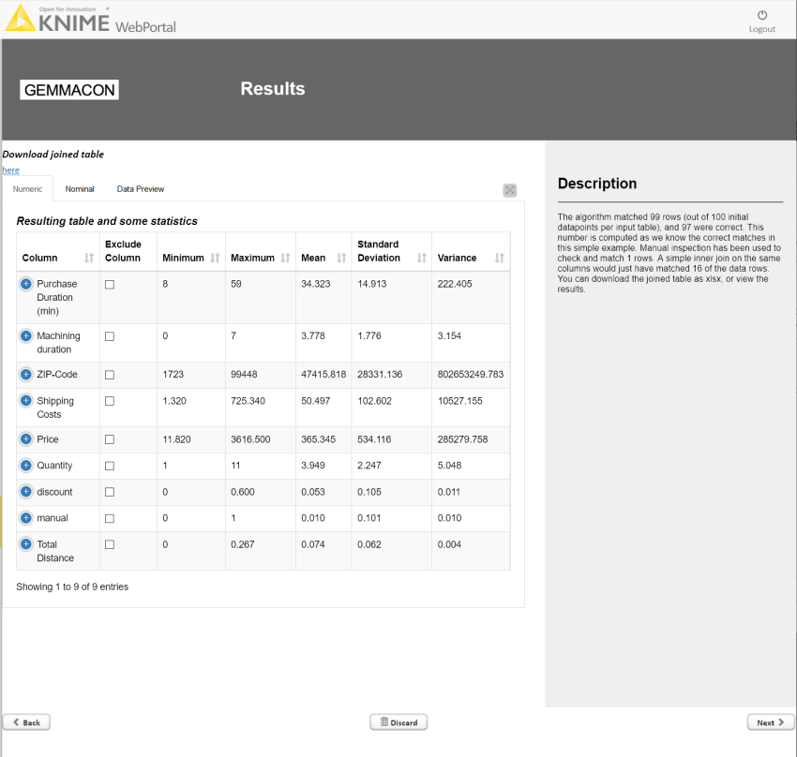Exclude the Purchase Duration column checkbox
The image size is (797, 757).
pyautogui.click(x=110, y=284)
